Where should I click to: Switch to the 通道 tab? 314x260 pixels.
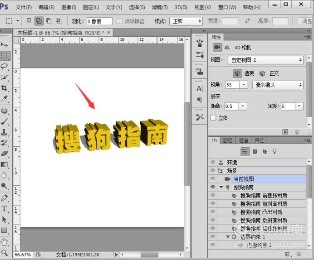243,140
